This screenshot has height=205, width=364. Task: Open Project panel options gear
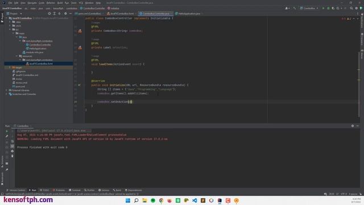coord(65,14)
